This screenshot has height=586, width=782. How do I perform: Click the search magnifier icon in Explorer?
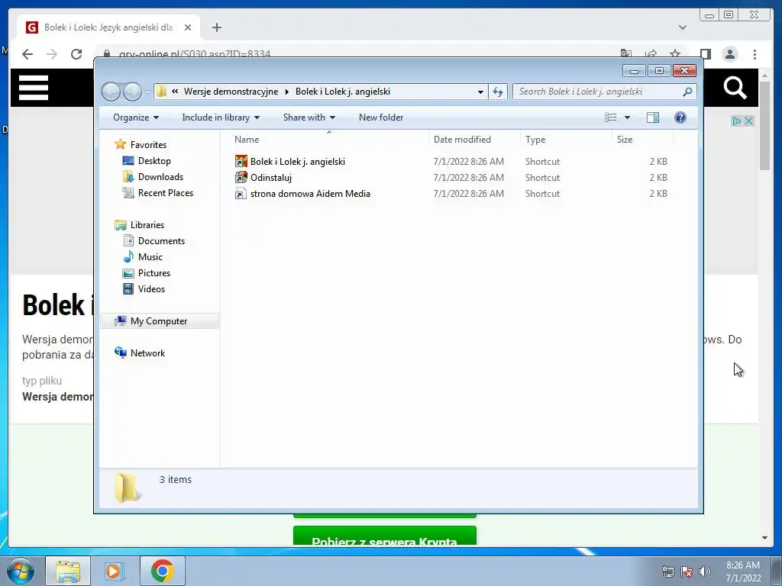[x=687, y=92]
